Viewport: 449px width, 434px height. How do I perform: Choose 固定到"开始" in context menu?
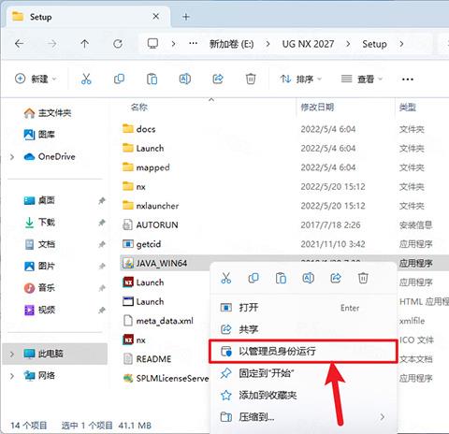coord(303,373)
